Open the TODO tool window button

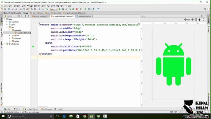pos(17,109)
